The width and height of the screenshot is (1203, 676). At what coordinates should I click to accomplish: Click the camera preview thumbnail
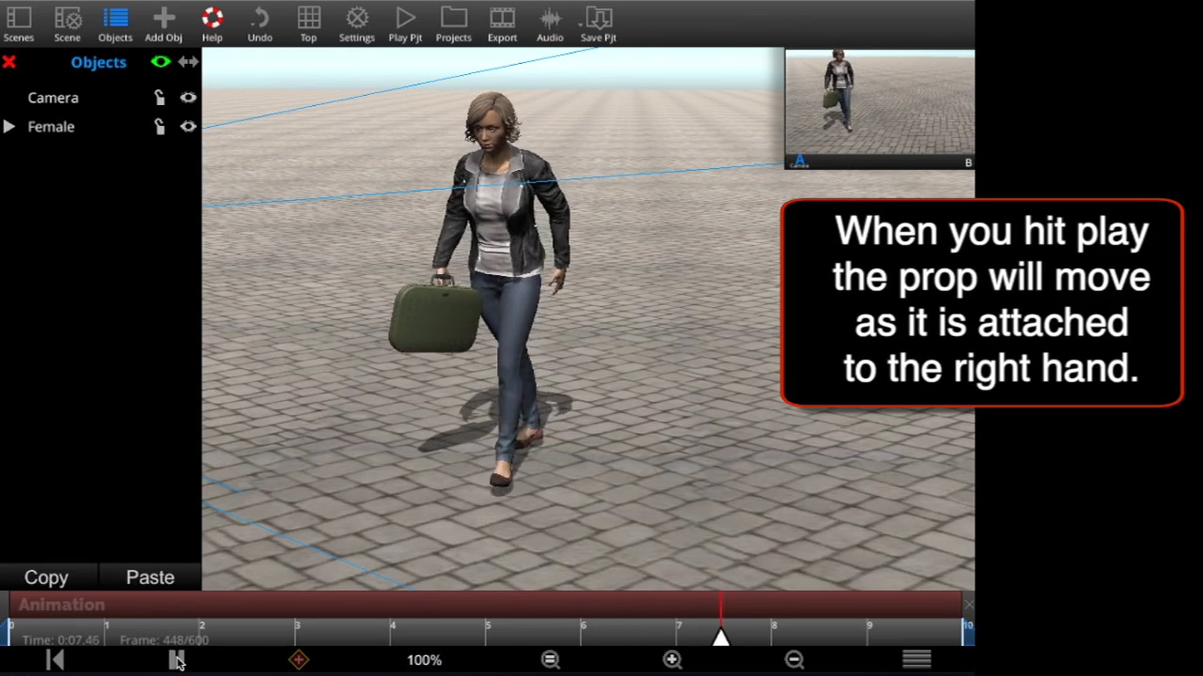coord(877,106)
